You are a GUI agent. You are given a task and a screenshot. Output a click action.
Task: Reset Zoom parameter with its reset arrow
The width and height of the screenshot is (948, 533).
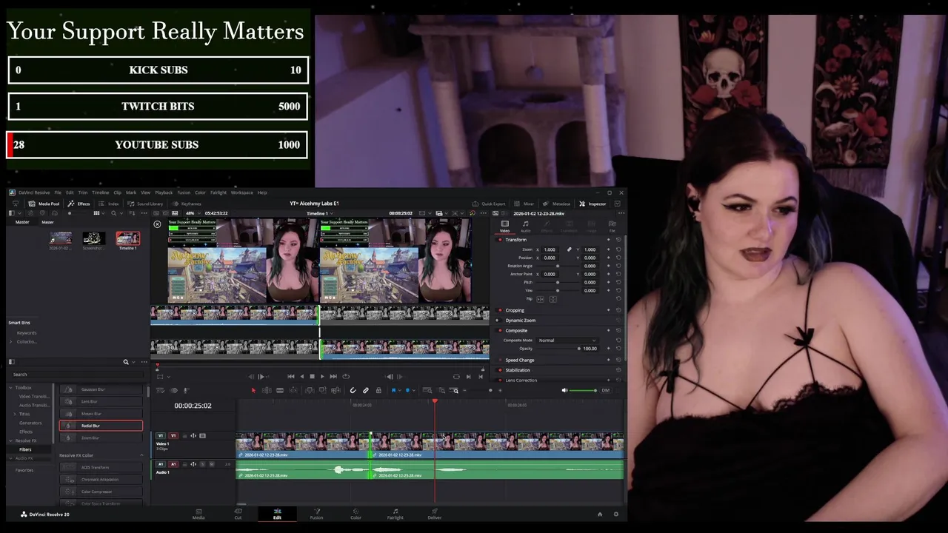pyautogui.click(x=618, y=249)
